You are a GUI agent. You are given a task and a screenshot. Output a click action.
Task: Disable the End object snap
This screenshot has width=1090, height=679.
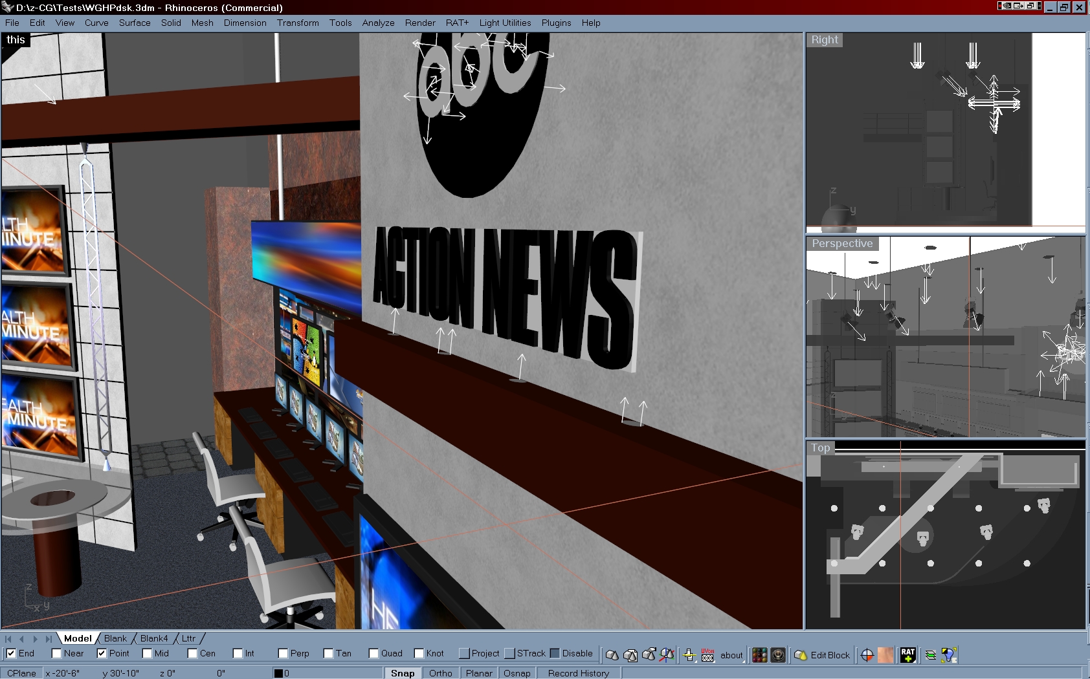[11, 653]
